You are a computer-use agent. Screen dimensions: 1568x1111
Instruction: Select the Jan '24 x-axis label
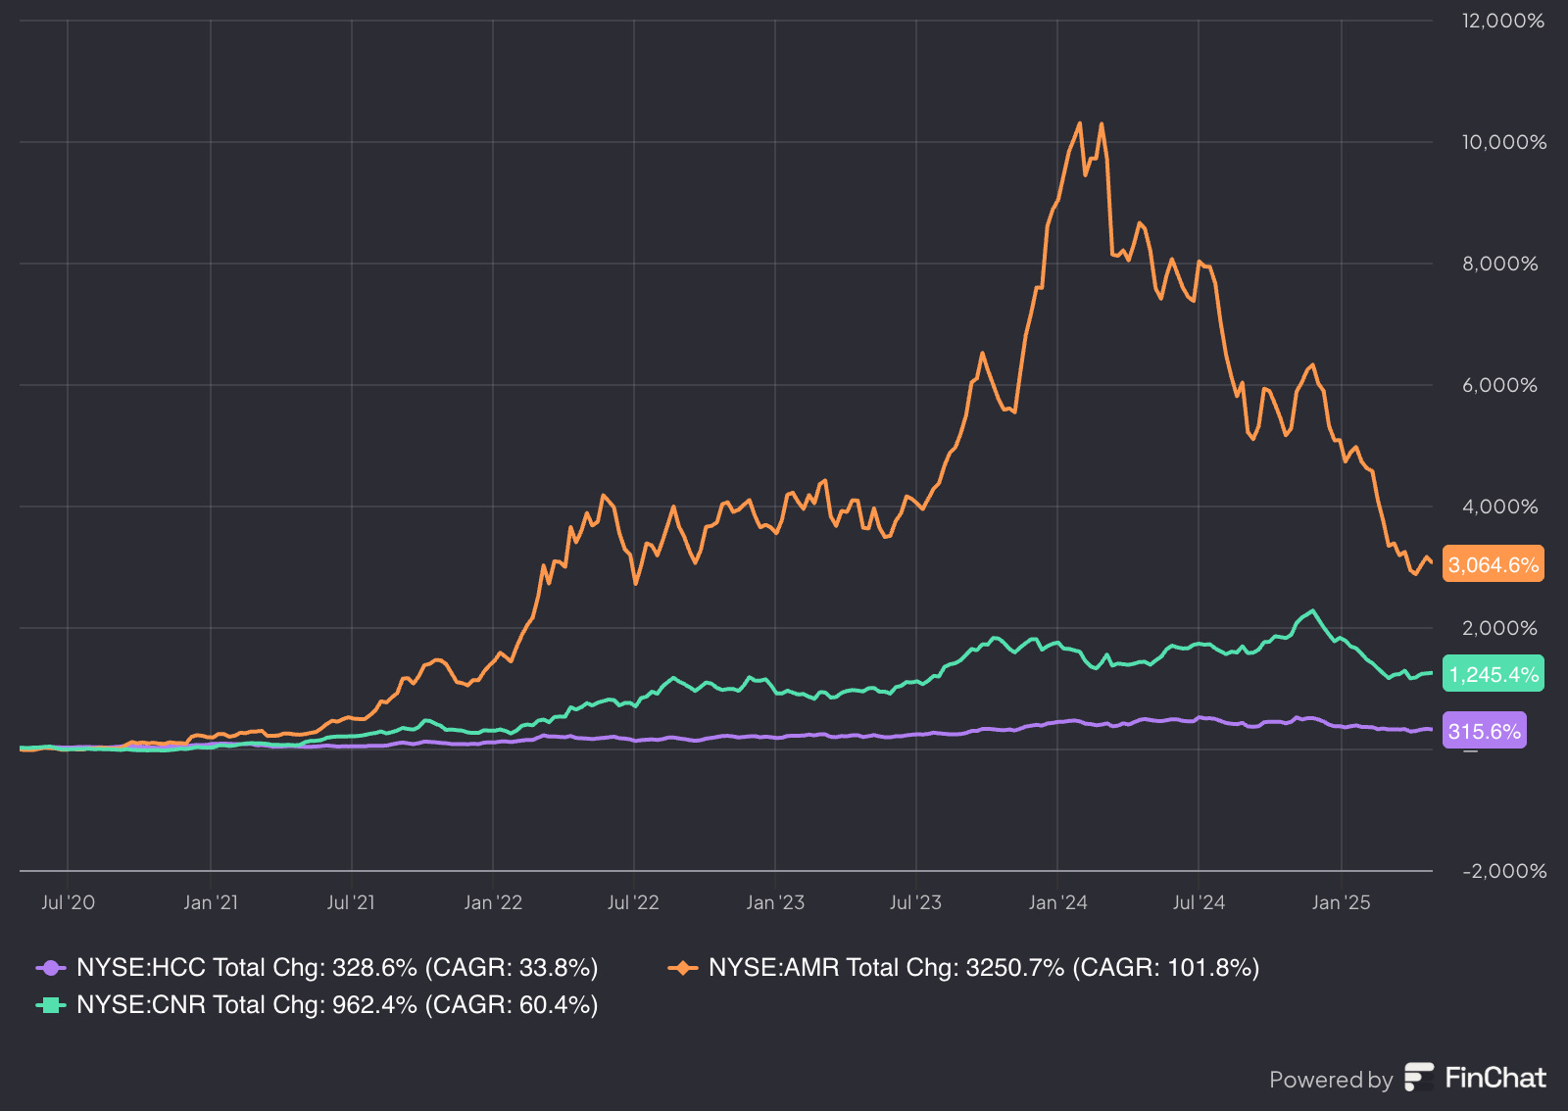(x=1057, y=902)
